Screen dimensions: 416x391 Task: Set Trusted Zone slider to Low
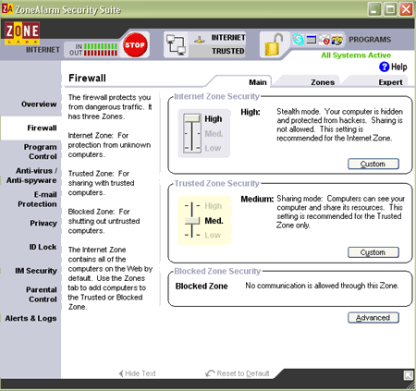pyautogui.click(x=213, y=235)
